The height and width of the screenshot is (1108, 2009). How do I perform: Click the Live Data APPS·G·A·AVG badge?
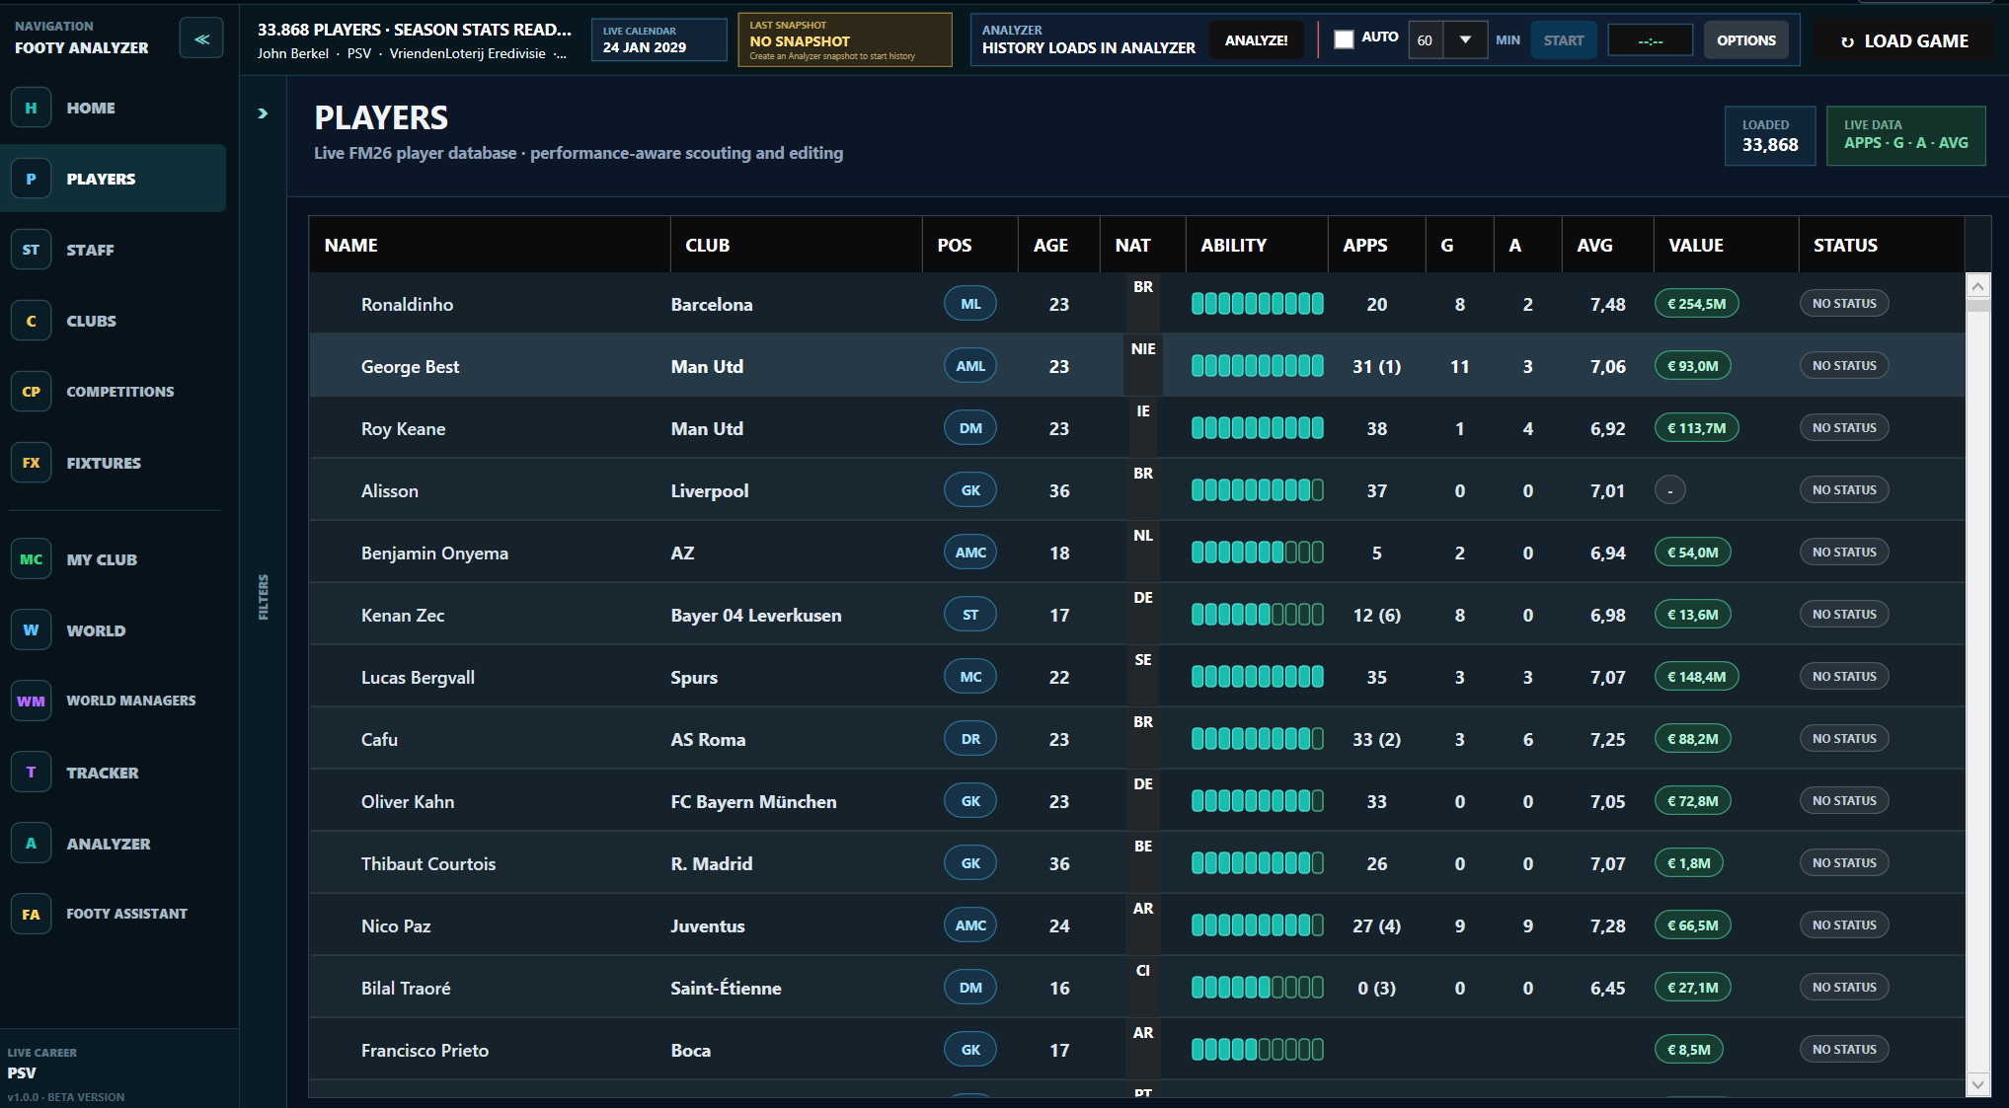pos(1905,135)
